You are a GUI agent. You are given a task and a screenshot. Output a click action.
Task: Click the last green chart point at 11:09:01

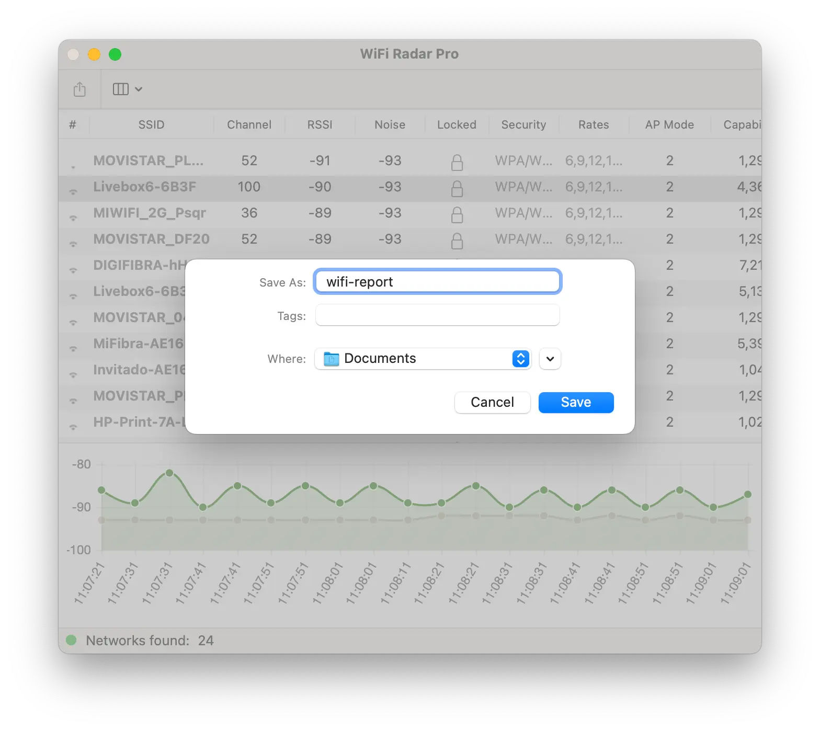point(748,494)
